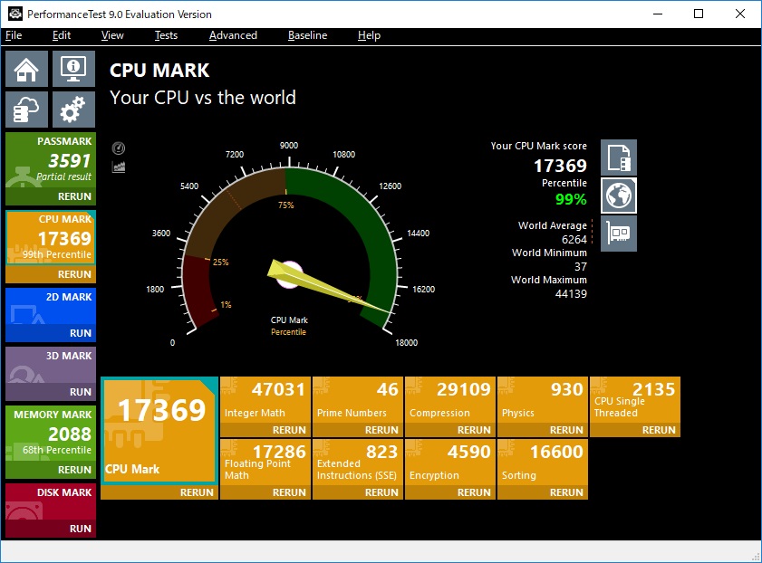
Task: Switch to distribution chart view icon
Action: (x=119, y=167)
